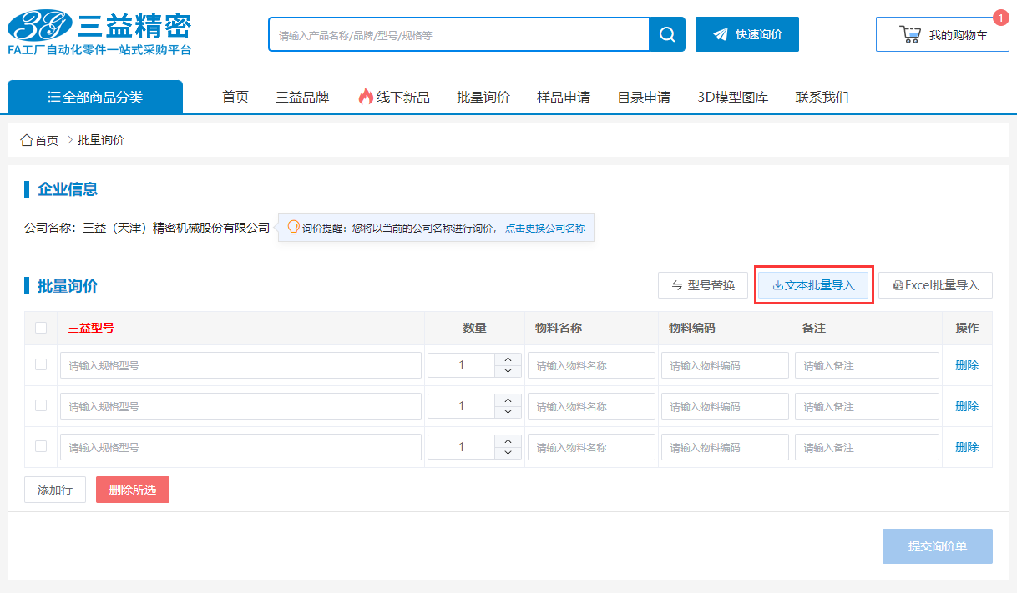Click the red 删除所选 button
This screenshot has height=593, width=1017.
133,490
